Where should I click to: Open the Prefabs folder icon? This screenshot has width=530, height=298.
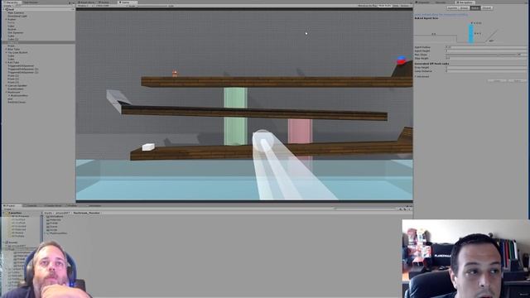[48, 223]
